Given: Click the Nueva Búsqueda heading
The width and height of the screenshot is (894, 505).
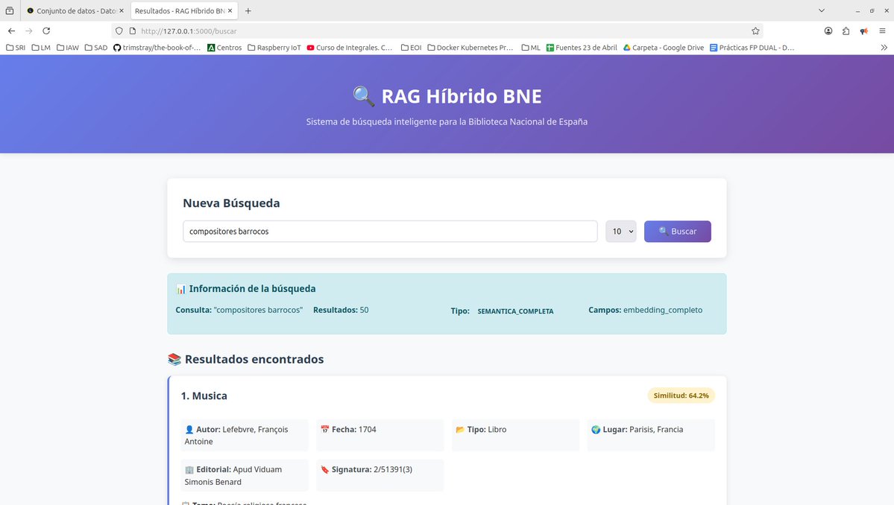Looking at the screenshot, I should (231, 203).
